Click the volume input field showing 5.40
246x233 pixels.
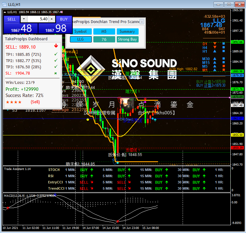(38, 19)
